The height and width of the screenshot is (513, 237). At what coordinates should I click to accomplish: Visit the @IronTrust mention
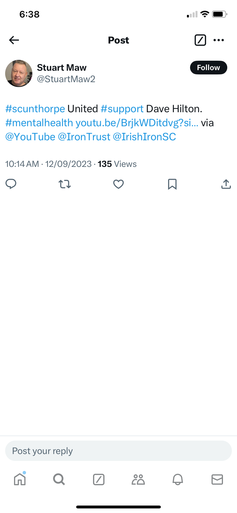click(84, 137)
